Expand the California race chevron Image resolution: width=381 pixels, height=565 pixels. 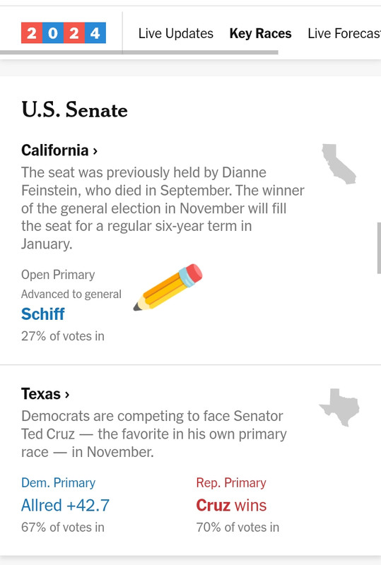95,151
